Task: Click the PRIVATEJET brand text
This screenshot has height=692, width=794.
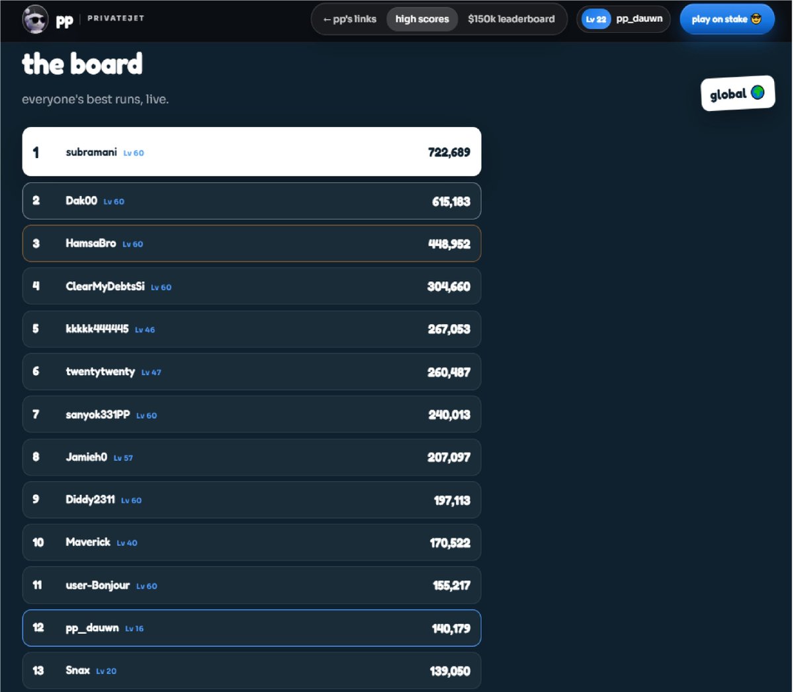Action: tap(116, 19)
